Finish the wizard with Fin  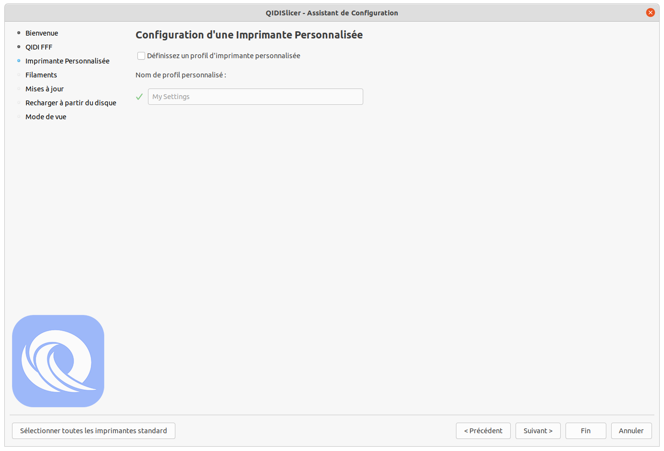pyautogui.click(x=585, y=431)
